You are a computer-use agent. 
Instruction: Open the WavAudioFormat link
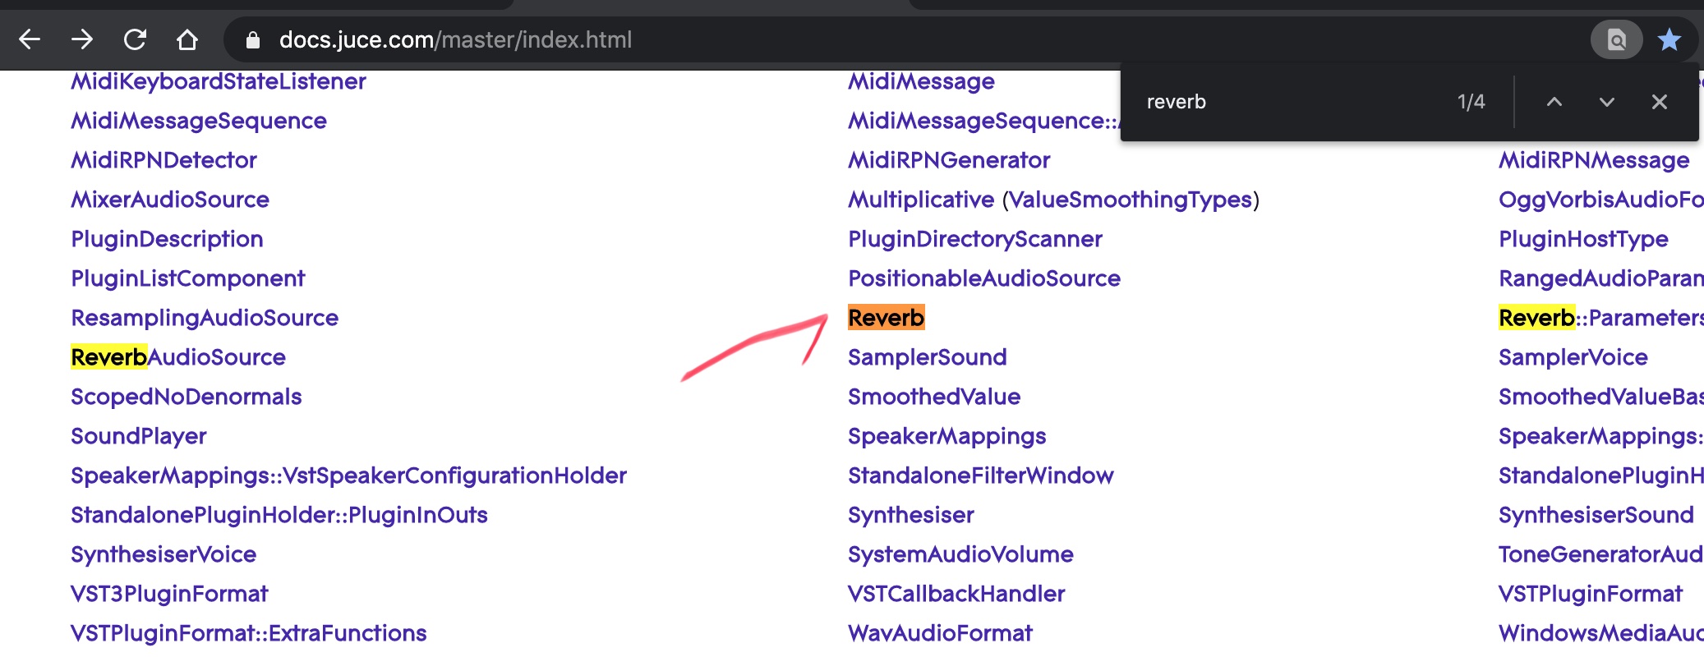pos(940,633)
